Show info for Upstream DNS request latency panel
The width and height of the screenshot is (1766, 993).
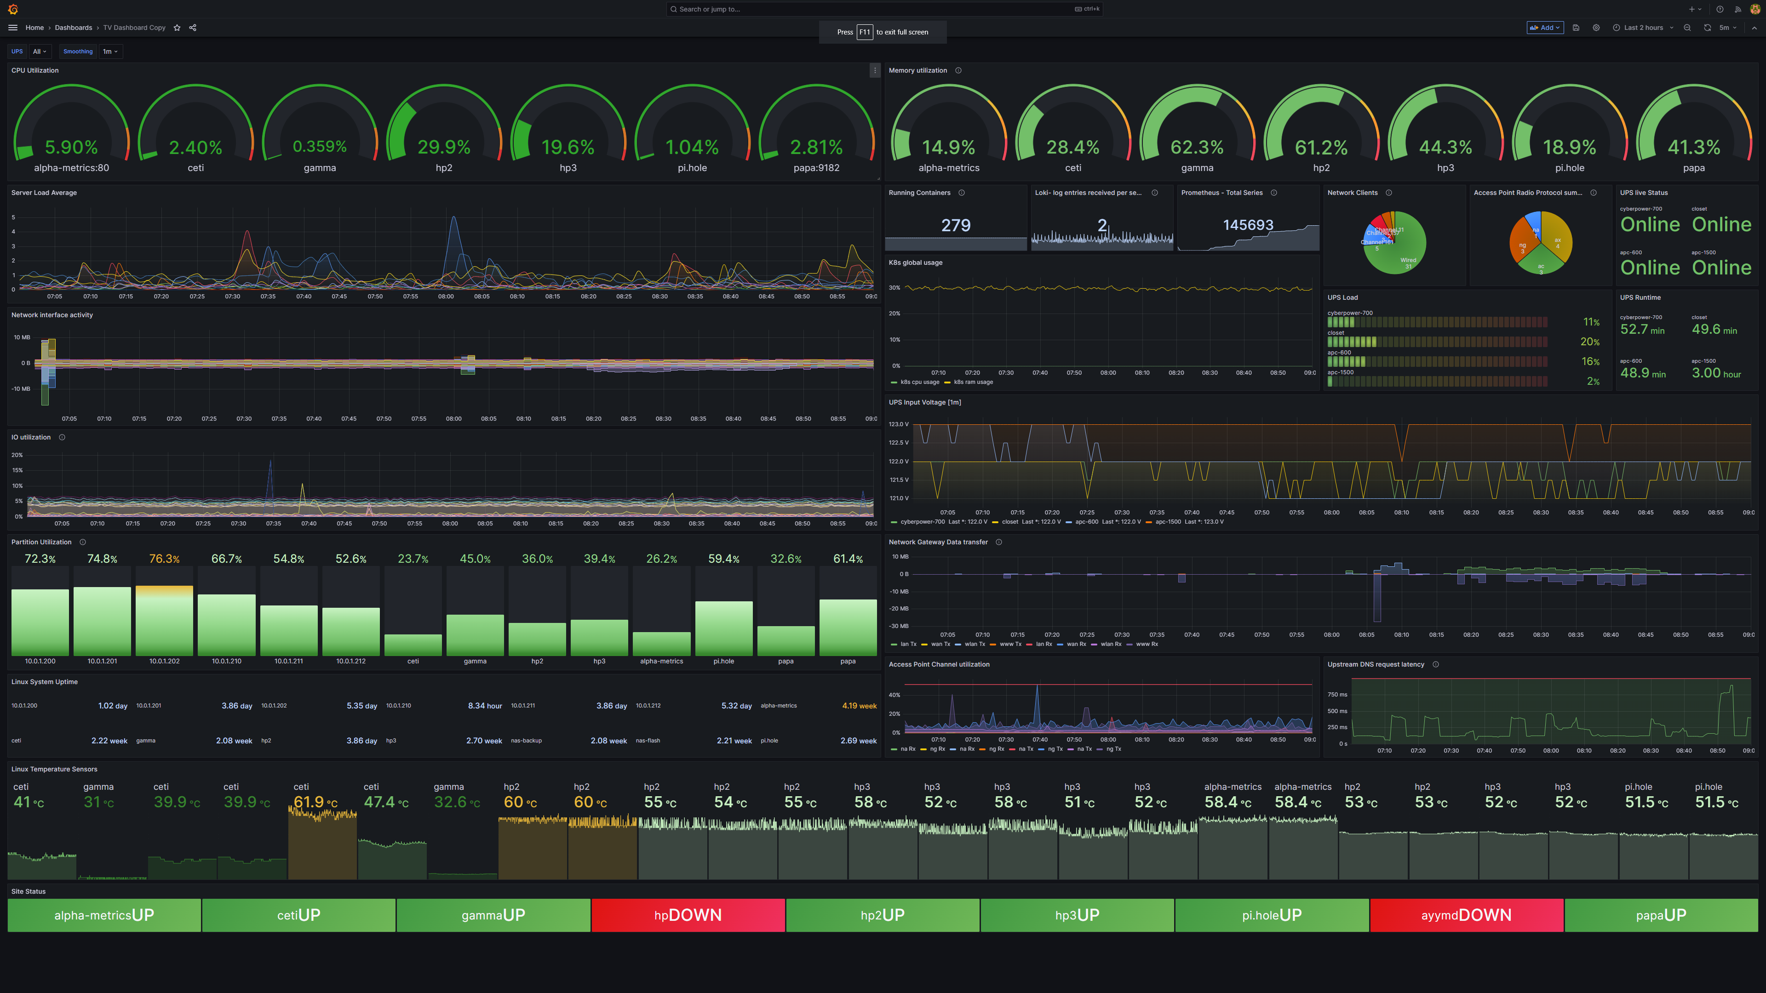click(x=1435, y=664)
